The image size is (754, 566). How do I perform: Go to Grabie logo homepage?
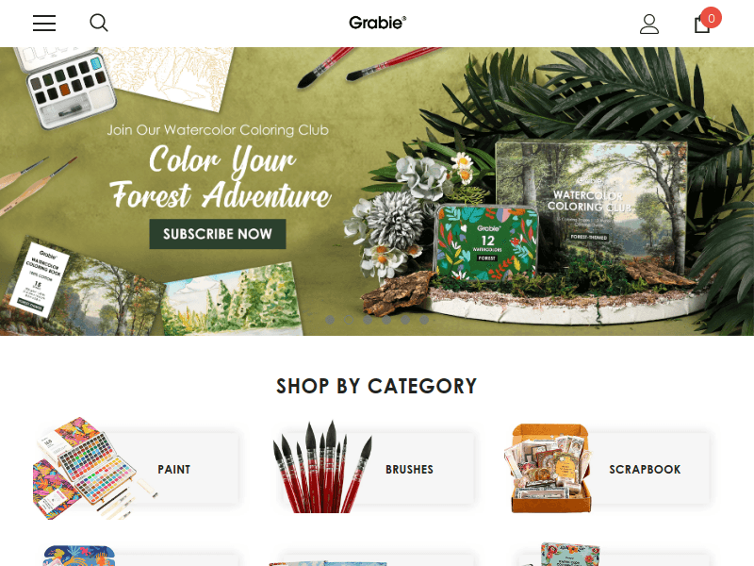pyautogui.click(x=378, y=23)
